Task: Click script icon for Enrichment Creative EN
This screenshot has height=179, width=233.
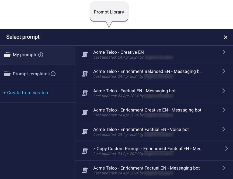Action: [x=85, y=112]
